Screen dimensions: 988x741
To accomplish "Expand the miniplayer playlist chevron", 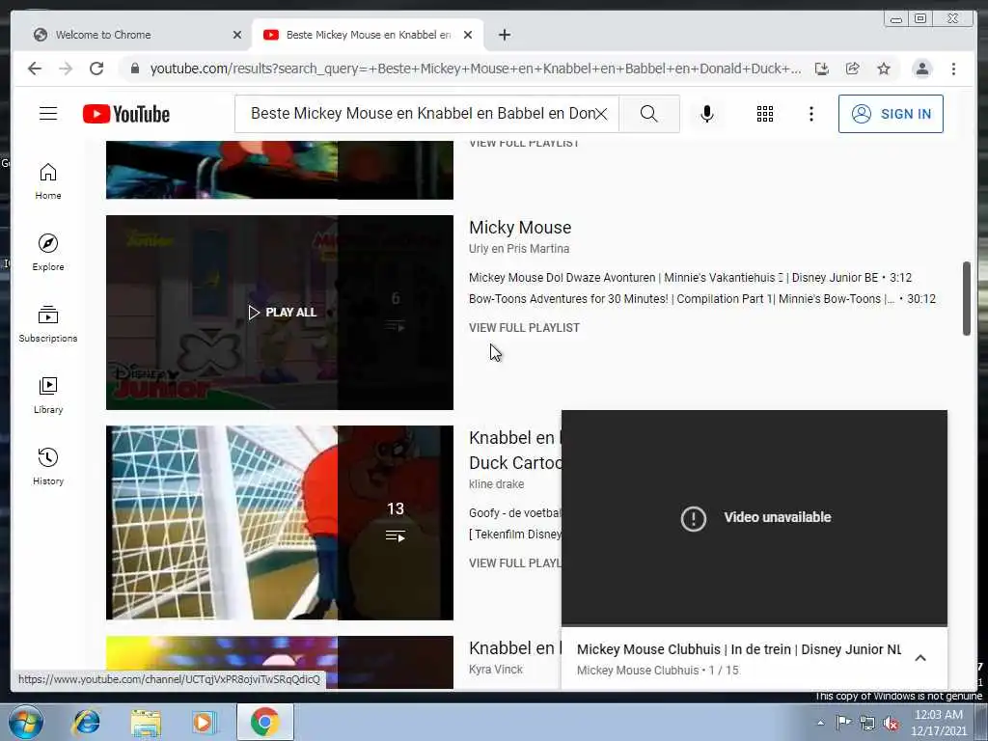I will (919, 658).
